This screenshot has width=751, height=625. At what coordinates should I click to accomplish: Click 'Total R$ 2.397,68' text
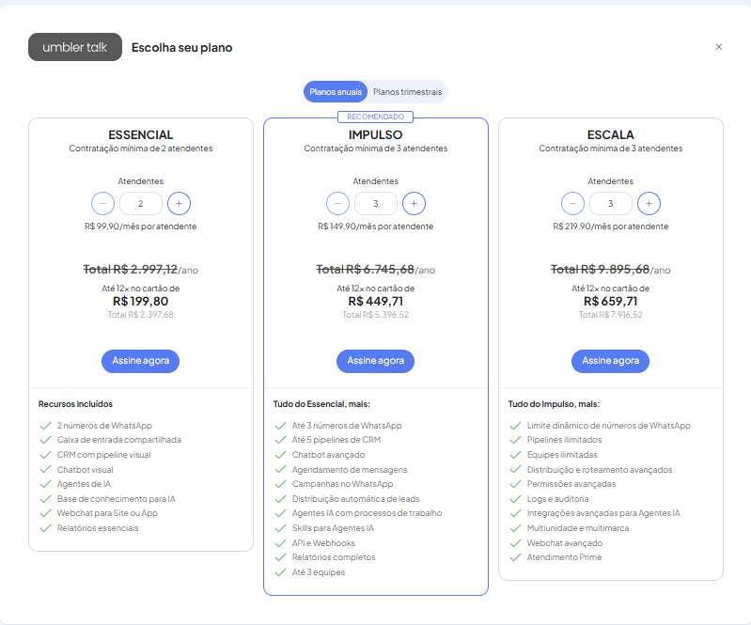(x=141, y=315)
